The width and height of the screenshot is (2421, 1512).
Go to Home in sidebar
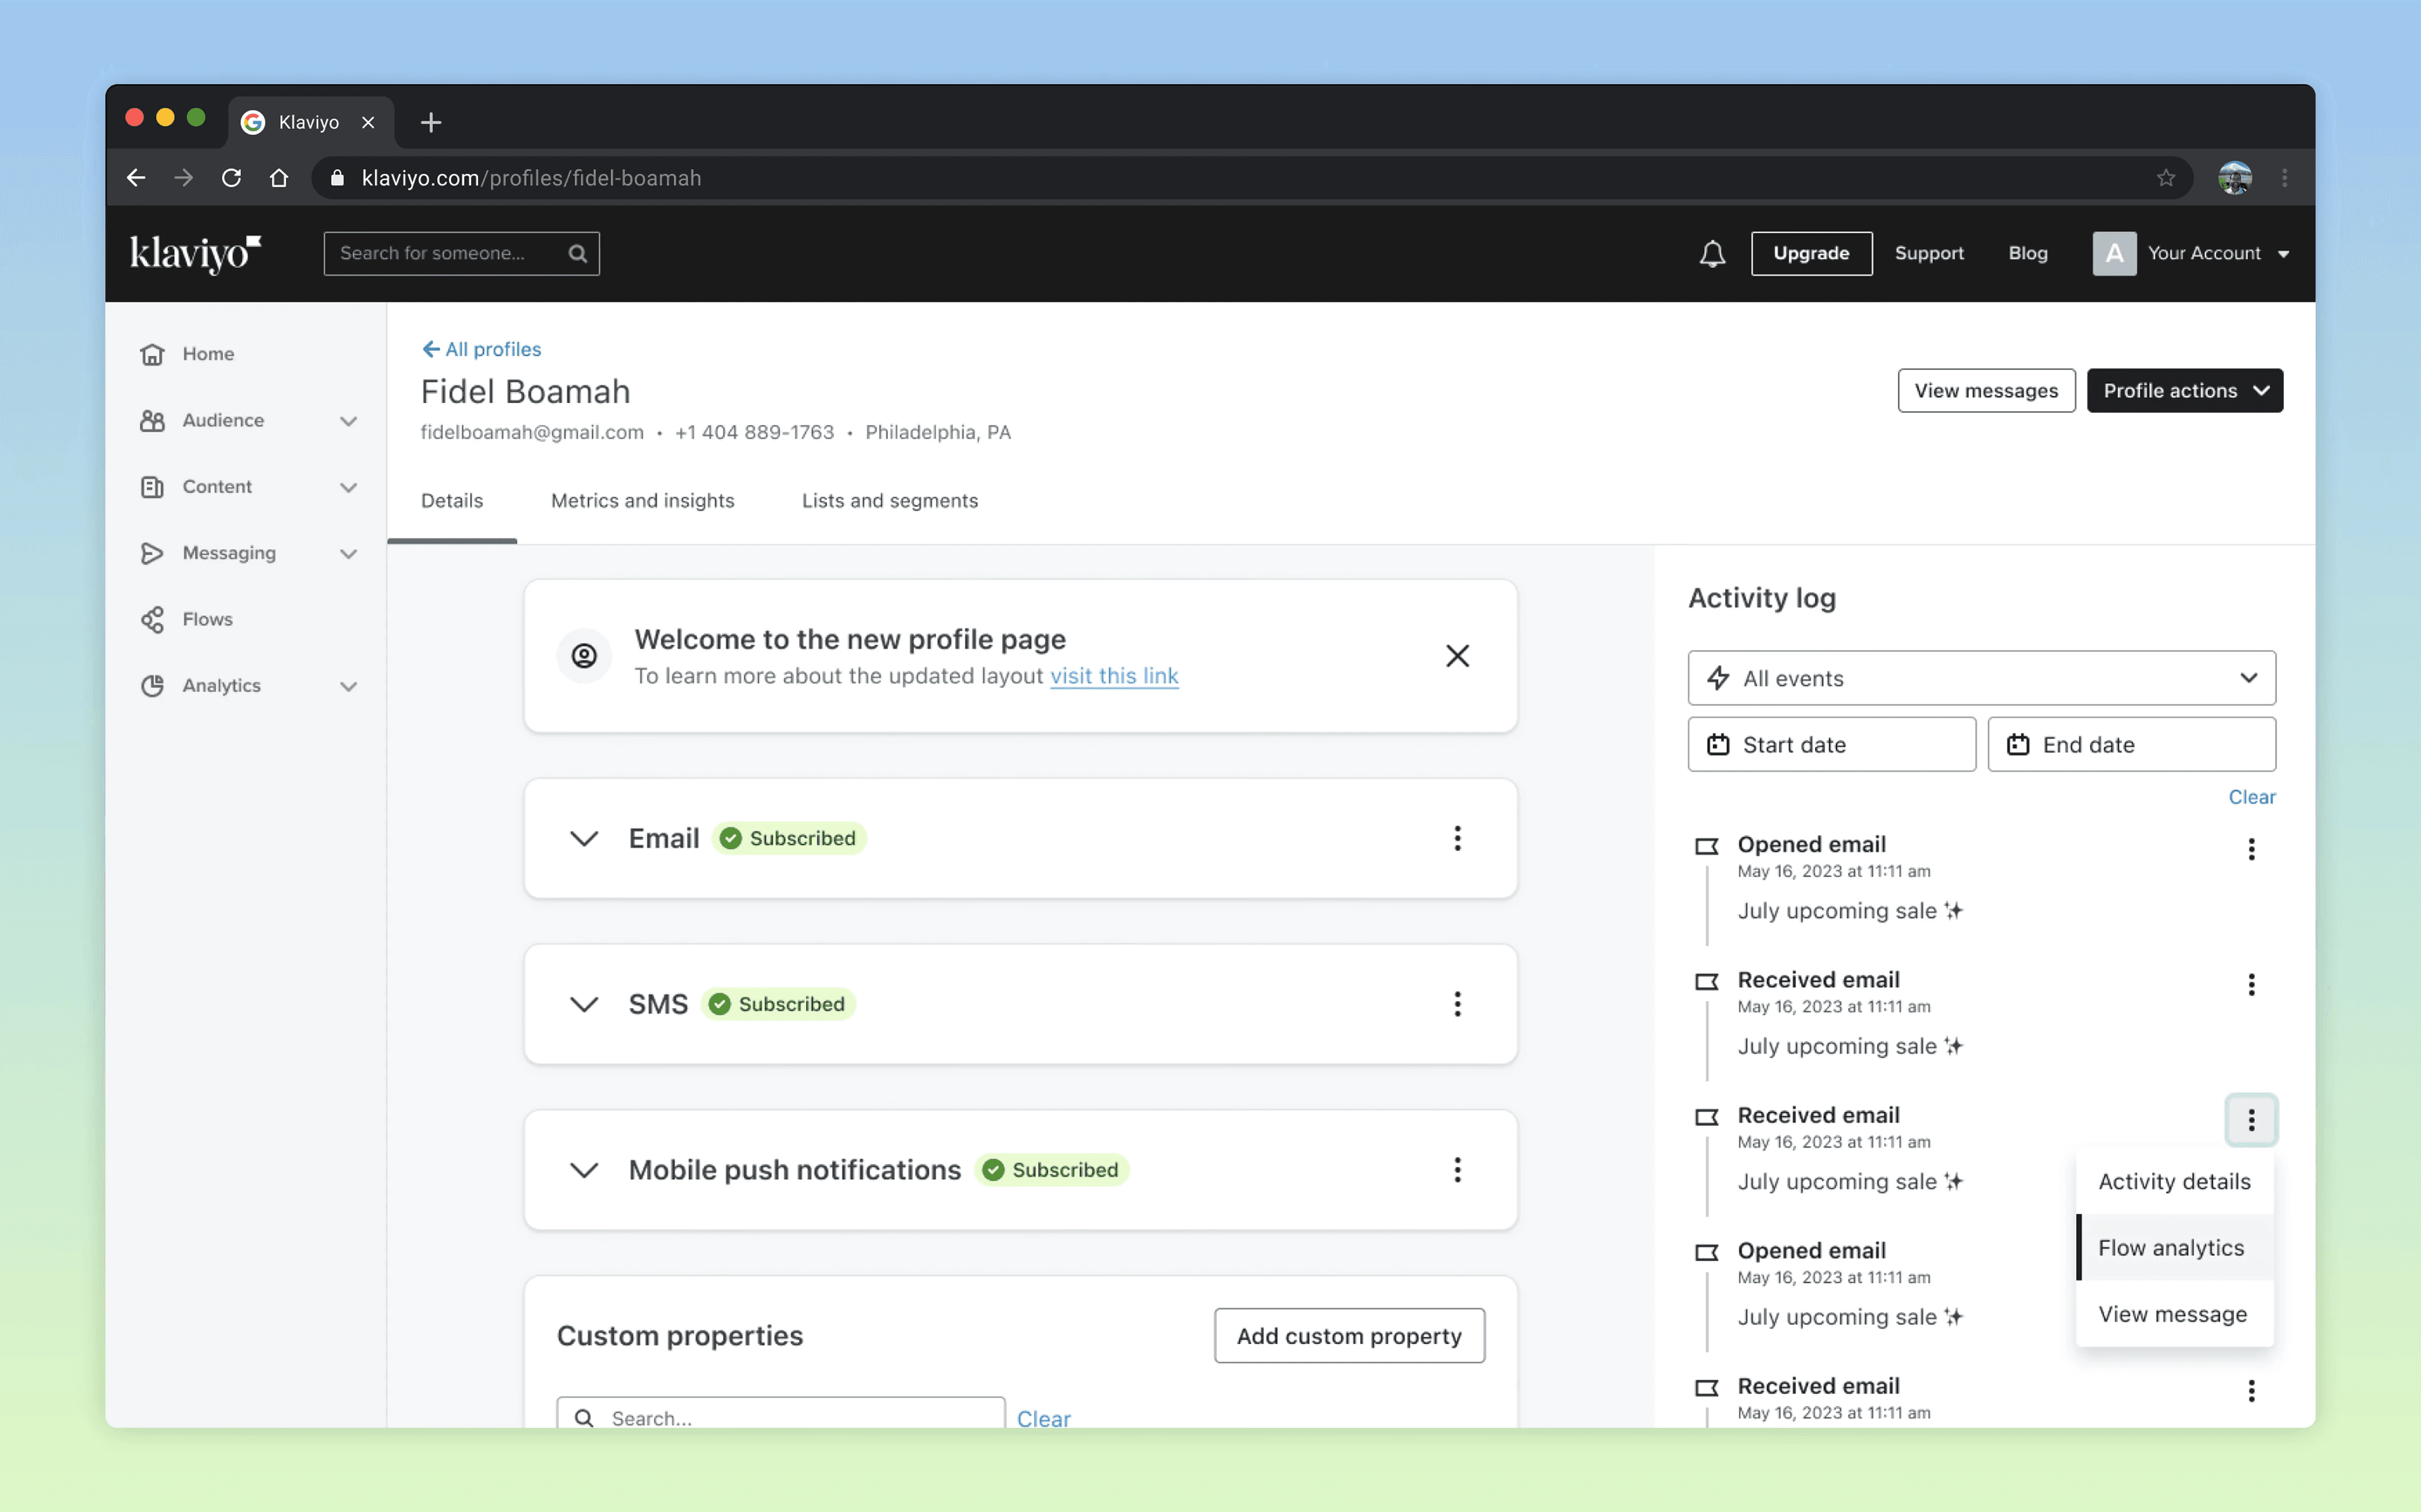(x=207, y=354)
